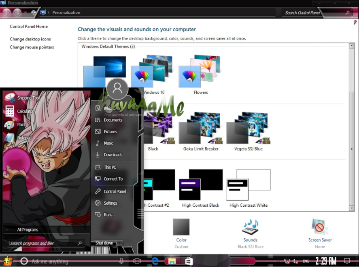The width and height of the screenshot is (359, 267).
Task: Open Music folder from Start menu
Action: 104,143
